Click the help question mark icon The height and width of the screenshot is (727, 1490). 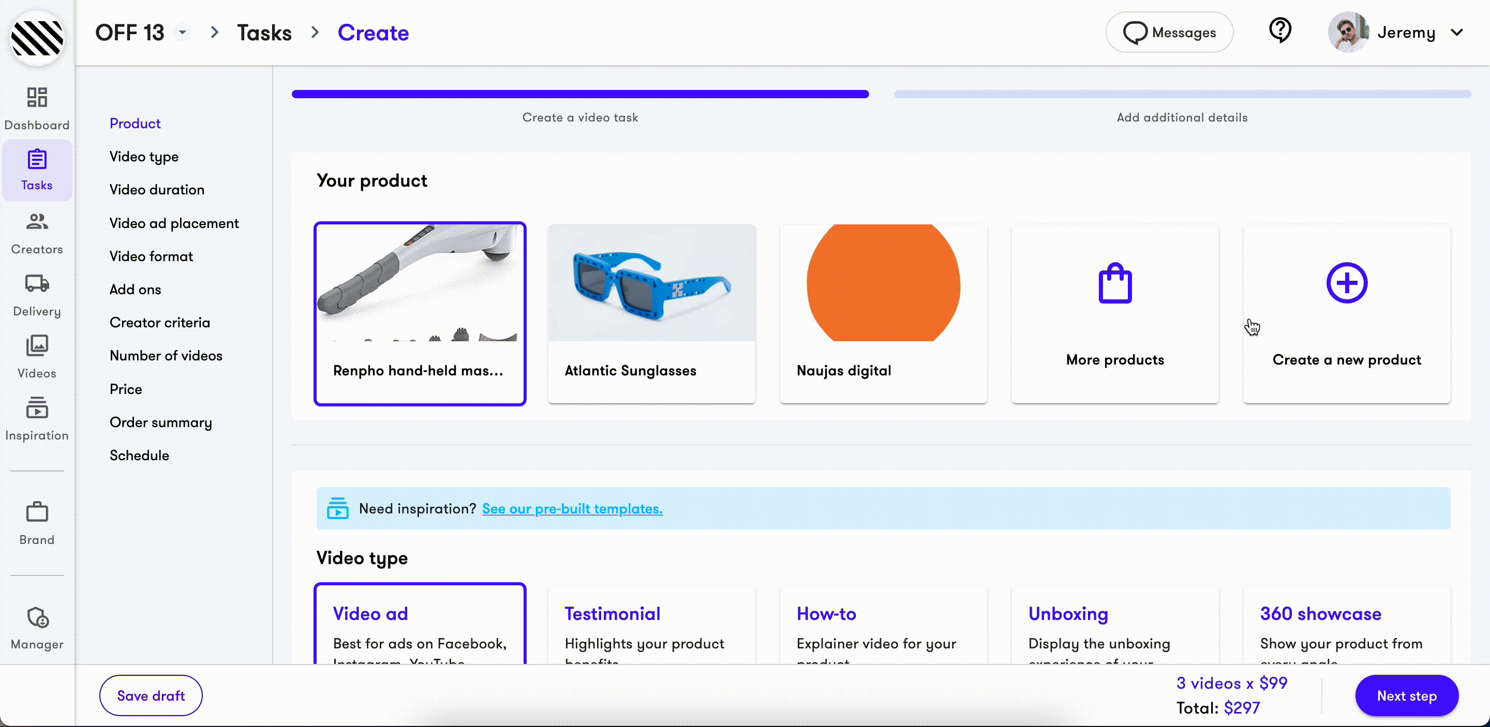(1279, 32)
